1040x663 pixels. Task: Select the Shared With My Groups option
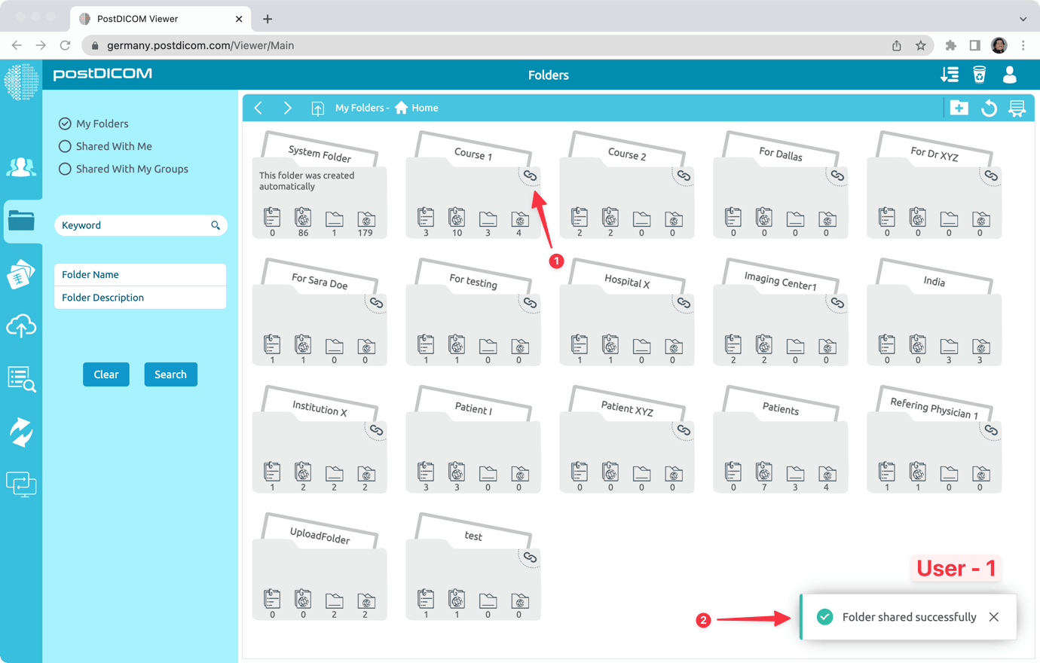(x=65, y=169)
